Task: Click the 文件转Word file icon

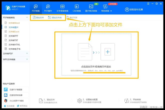Action: tap(6, 23)
